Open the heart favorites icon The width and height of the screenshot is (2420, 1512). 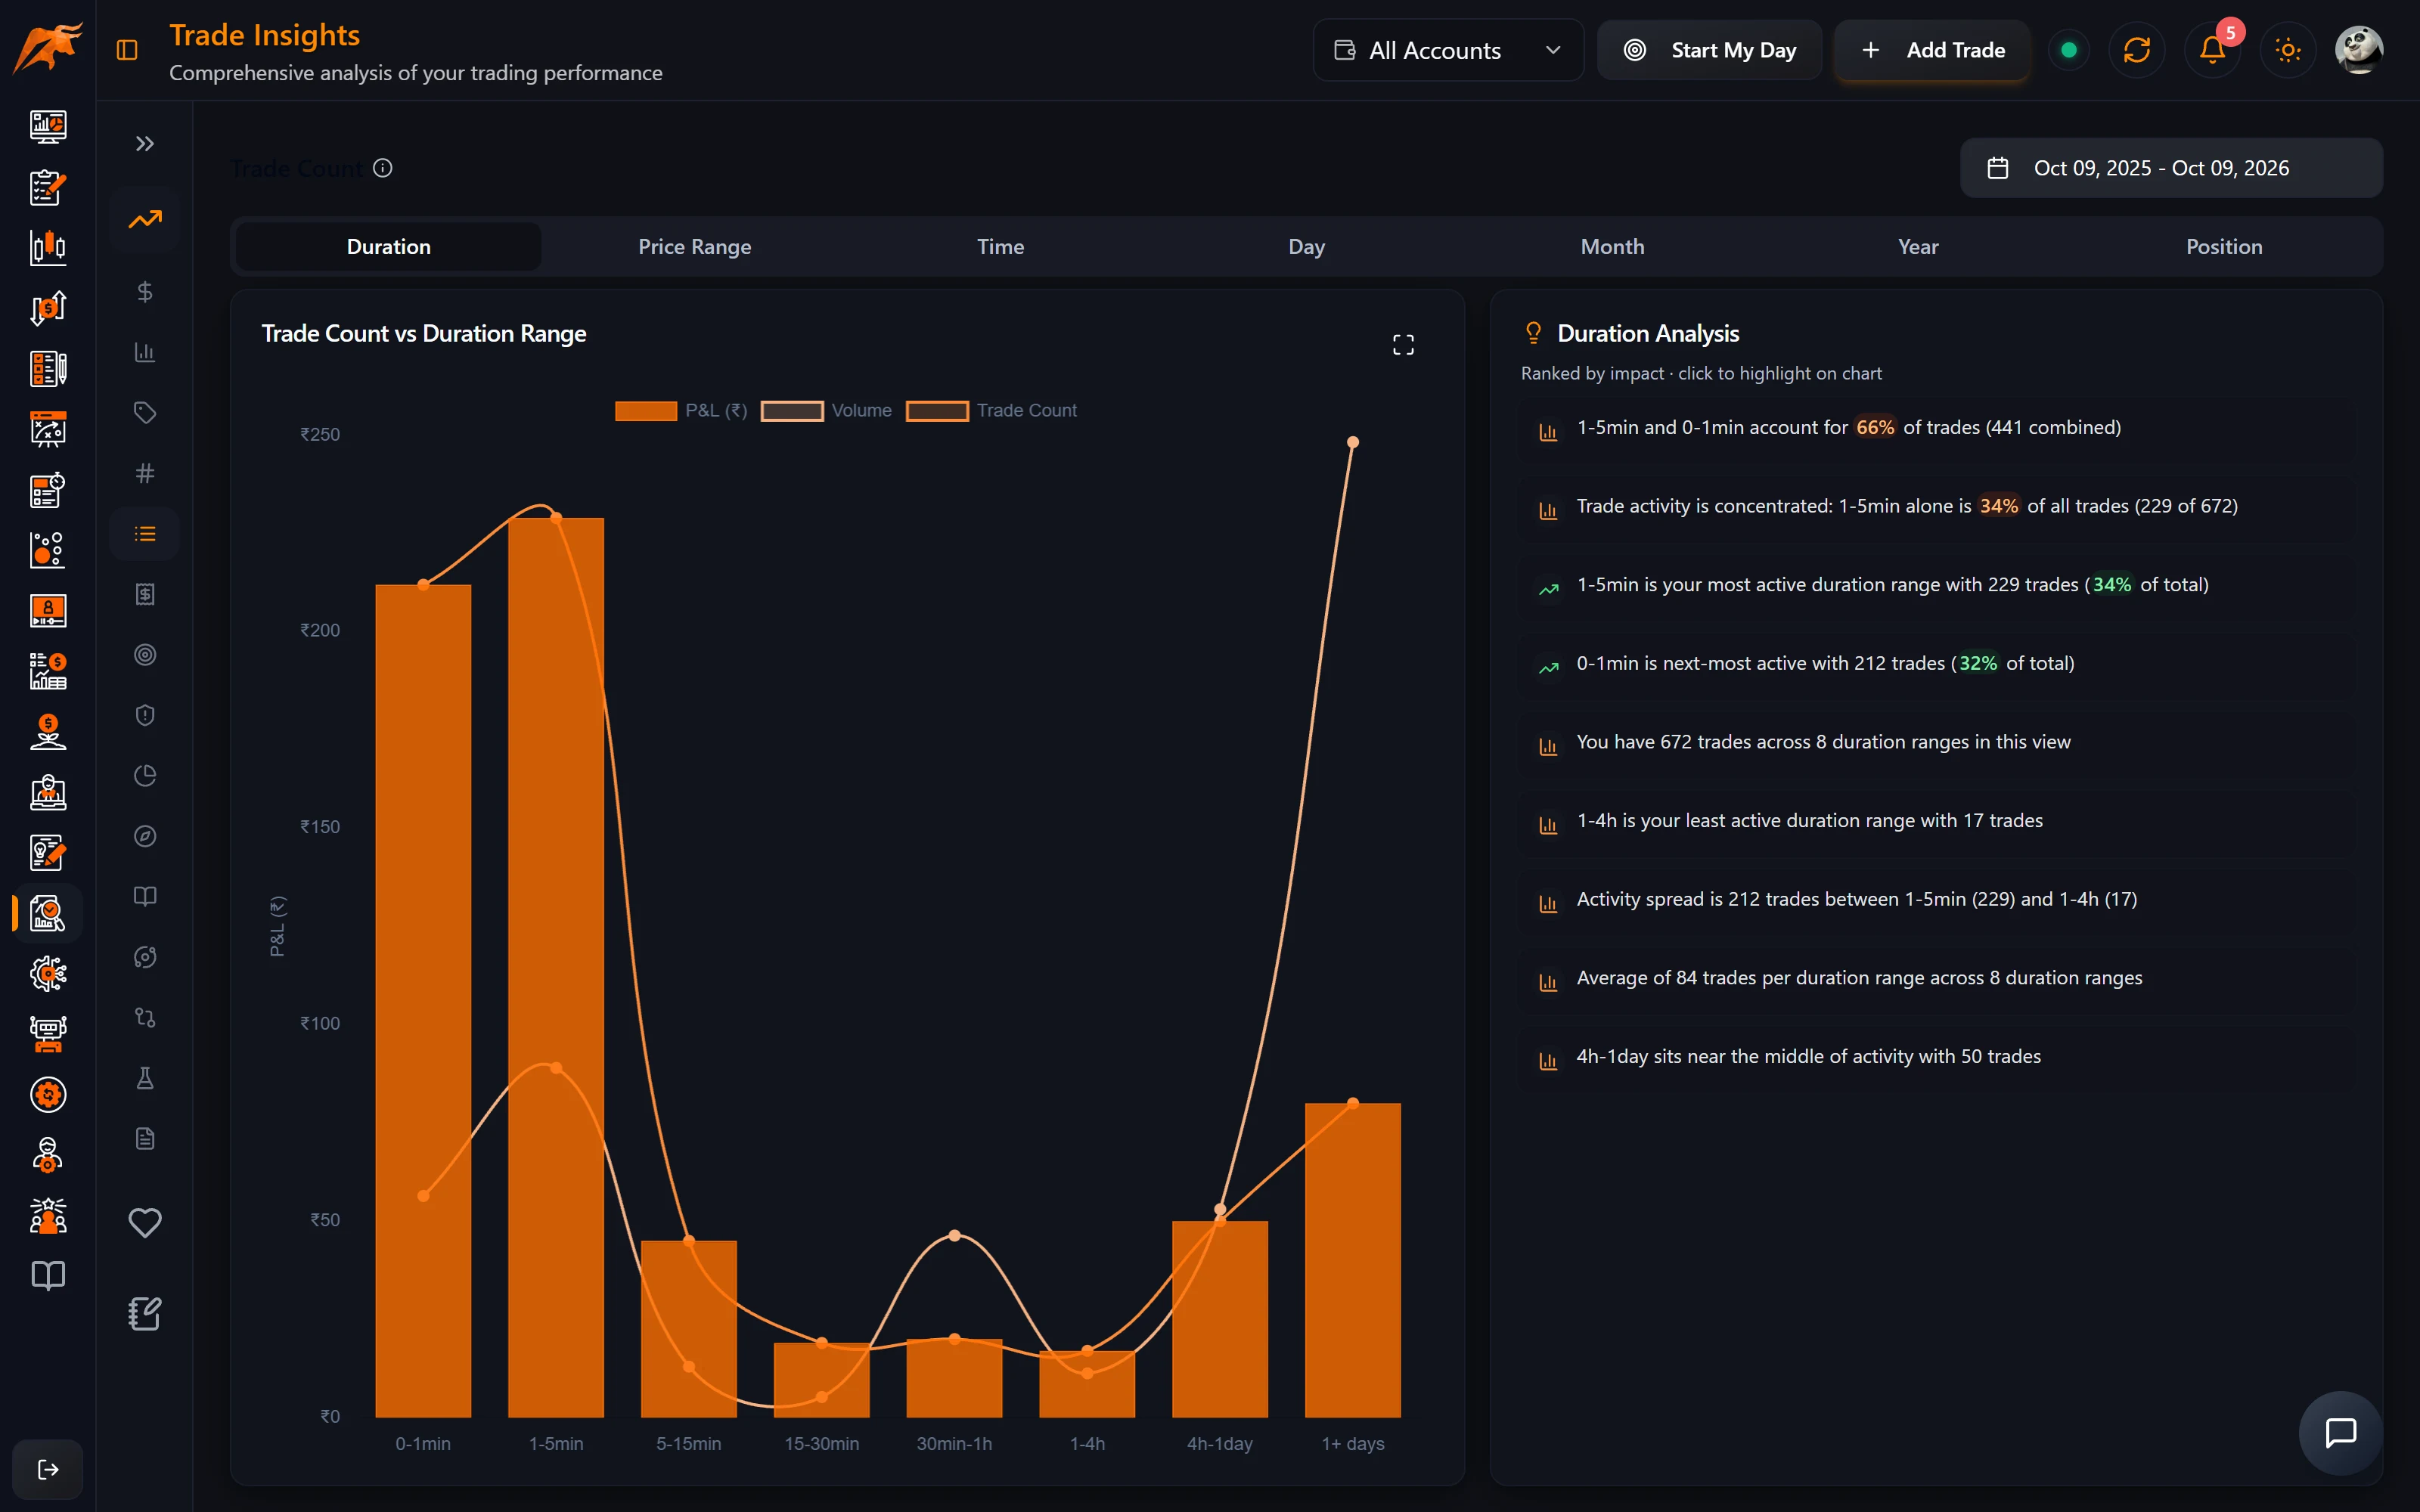pyautogui.click(x=145, y=1222)
